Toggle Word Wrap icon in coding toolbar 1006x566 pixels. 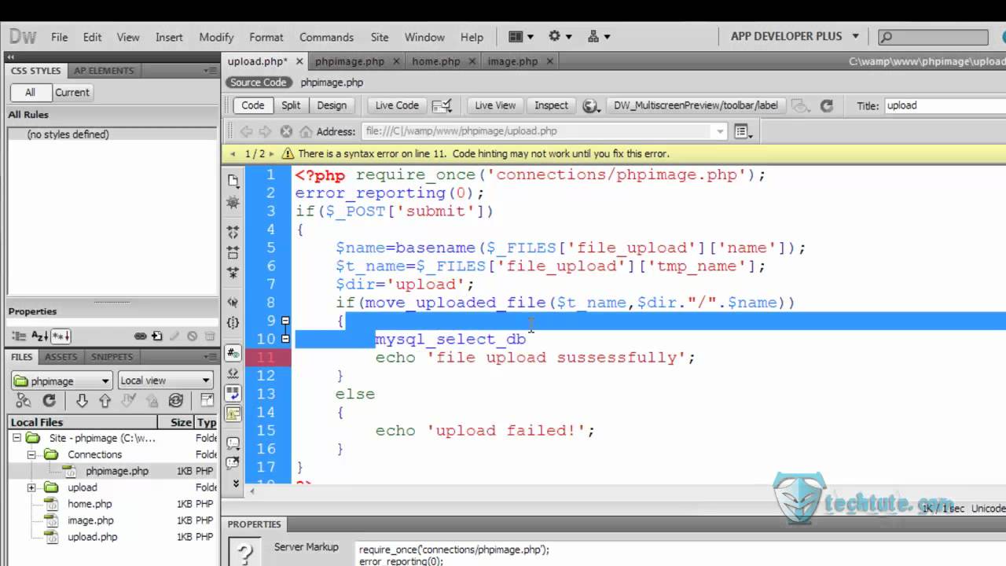click(x=233, y=392)
